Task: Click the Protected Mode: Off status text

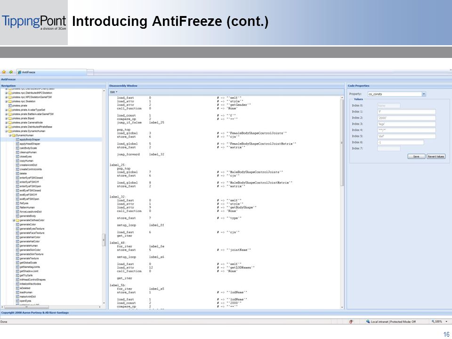Action: click(403, 322)
